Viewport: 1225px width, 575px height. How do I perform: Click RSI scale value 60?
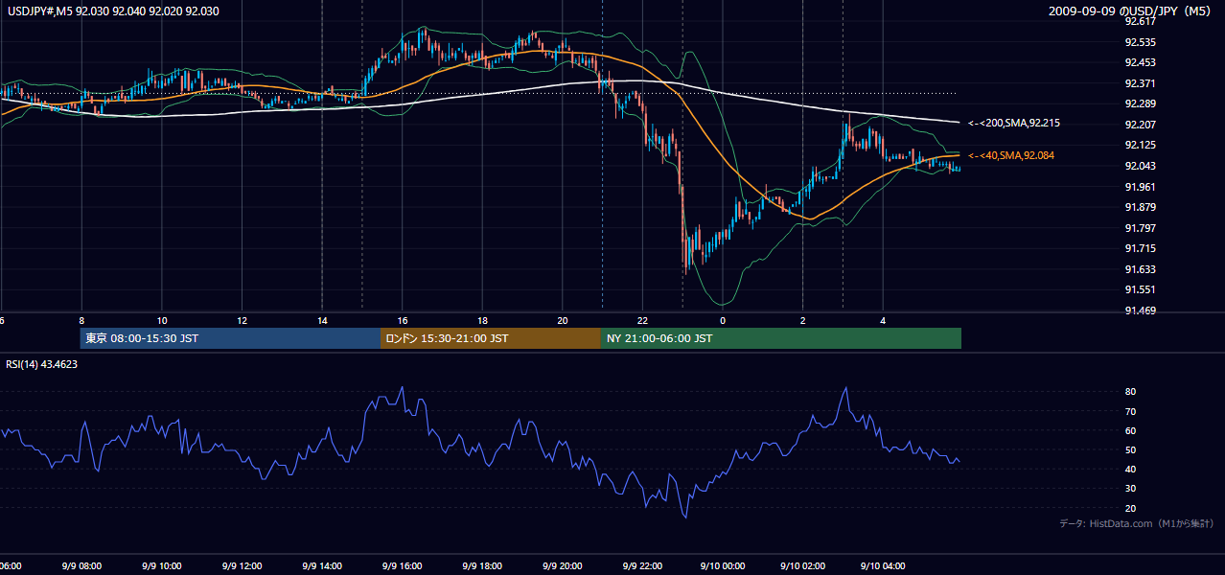click(1130, 430)
